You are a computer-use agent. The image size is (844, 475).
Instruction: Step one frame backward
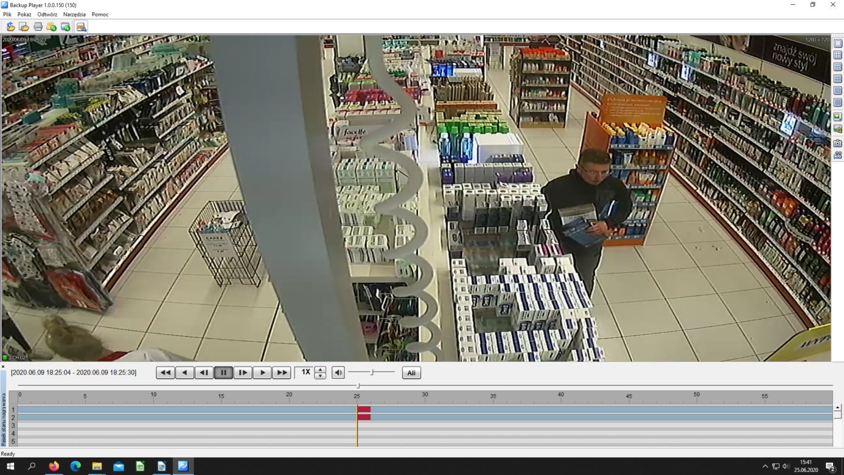click(204, 373)
